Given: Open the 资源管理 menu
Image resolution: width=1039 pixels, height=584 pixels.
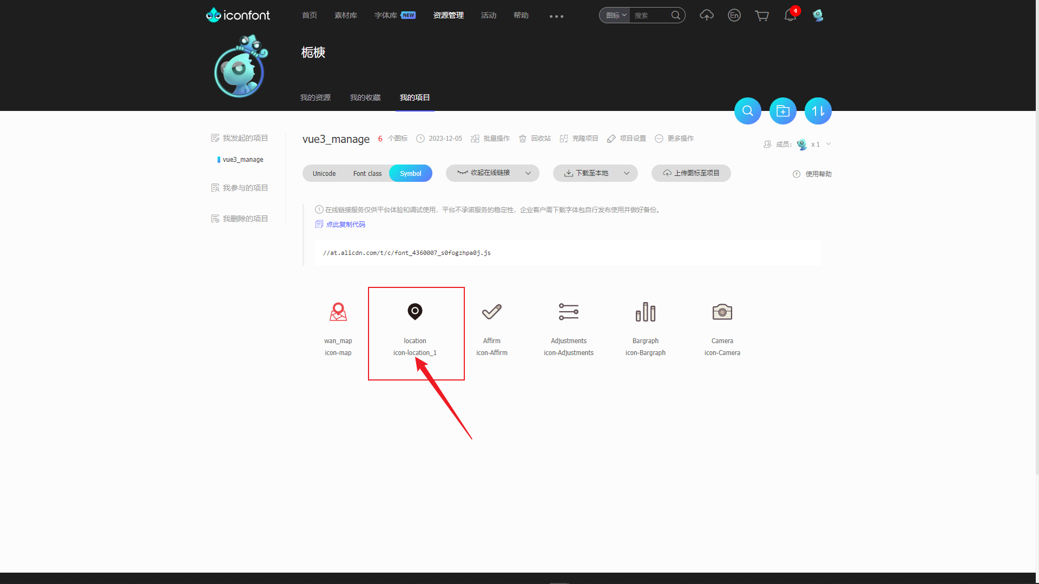Looking at the screenshot, I should click(x=448, y=15).
